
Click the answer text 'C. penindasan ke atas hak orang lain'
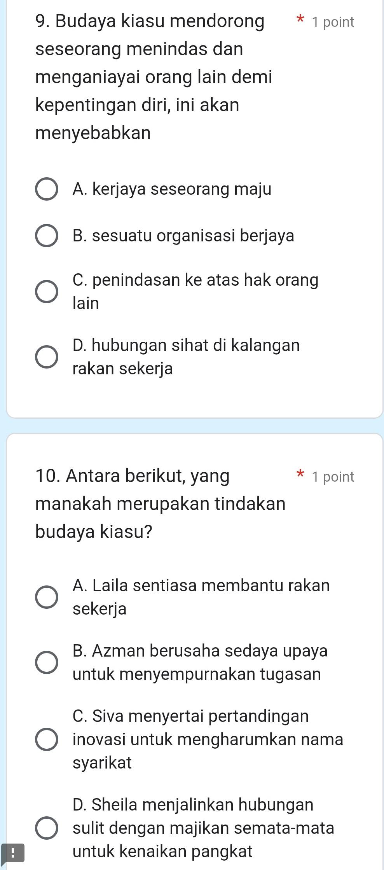[x=195, y=280]
